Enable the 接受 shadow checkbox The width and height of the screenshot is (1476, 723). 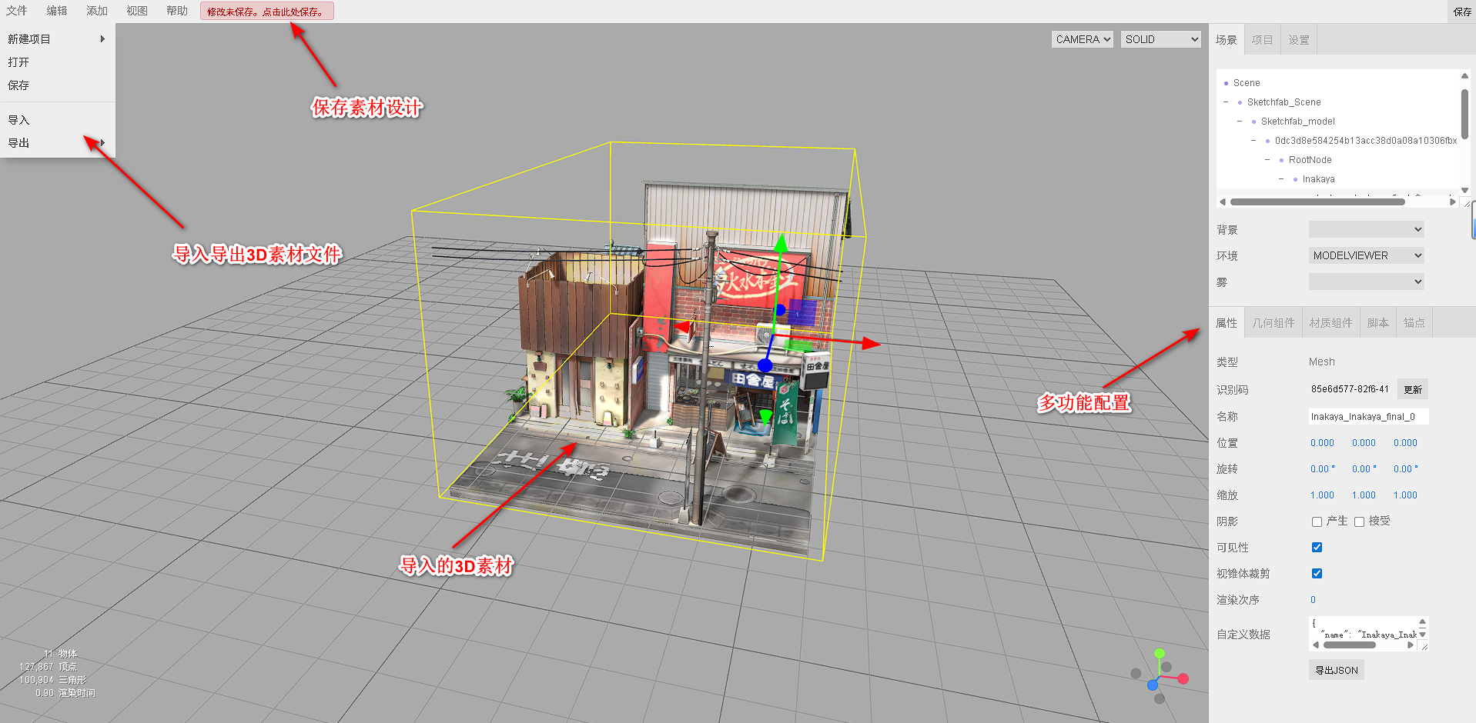click(1359, 521)
